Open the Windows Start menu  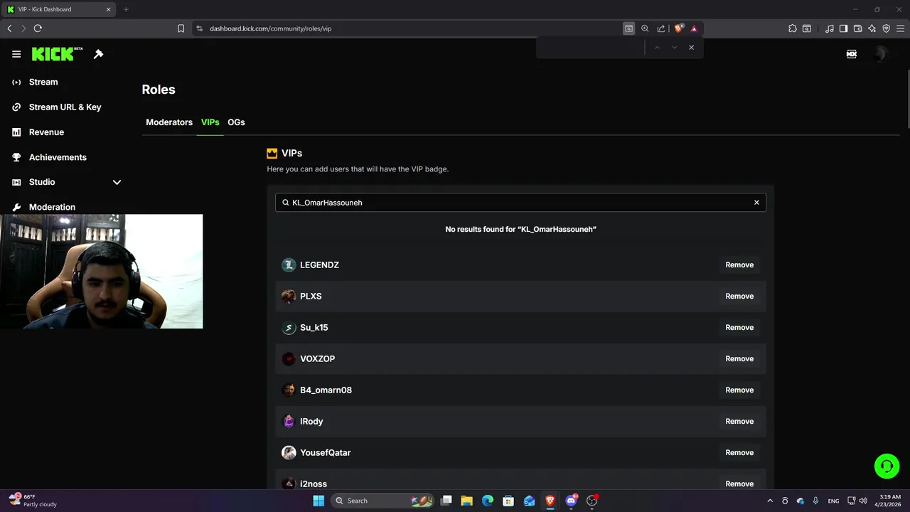tap(318, 501)
